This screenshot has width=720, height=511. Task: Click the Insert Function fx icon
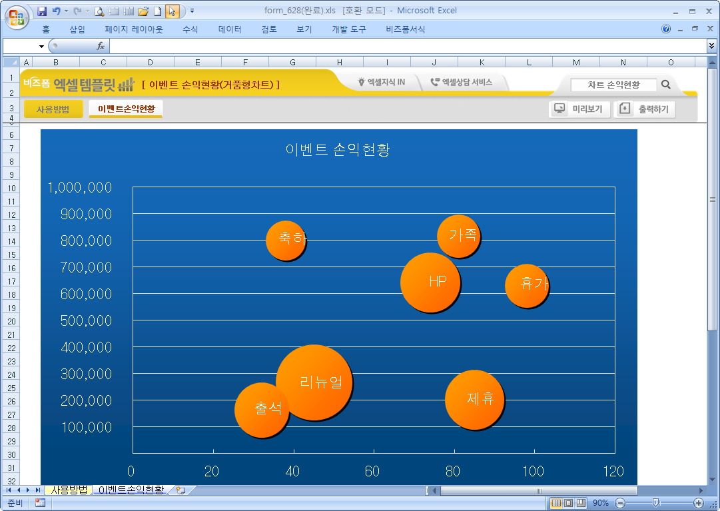[101, 46]
